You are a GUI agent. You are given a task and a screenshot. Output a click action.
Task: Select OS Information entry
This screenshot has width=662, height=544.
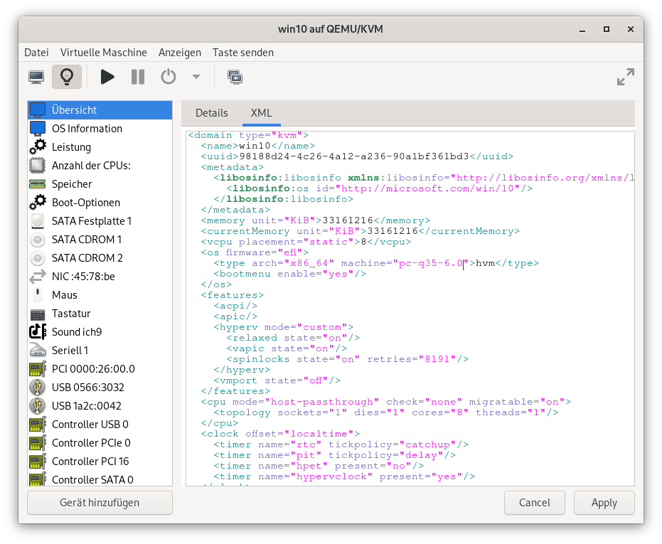(100, 129)
